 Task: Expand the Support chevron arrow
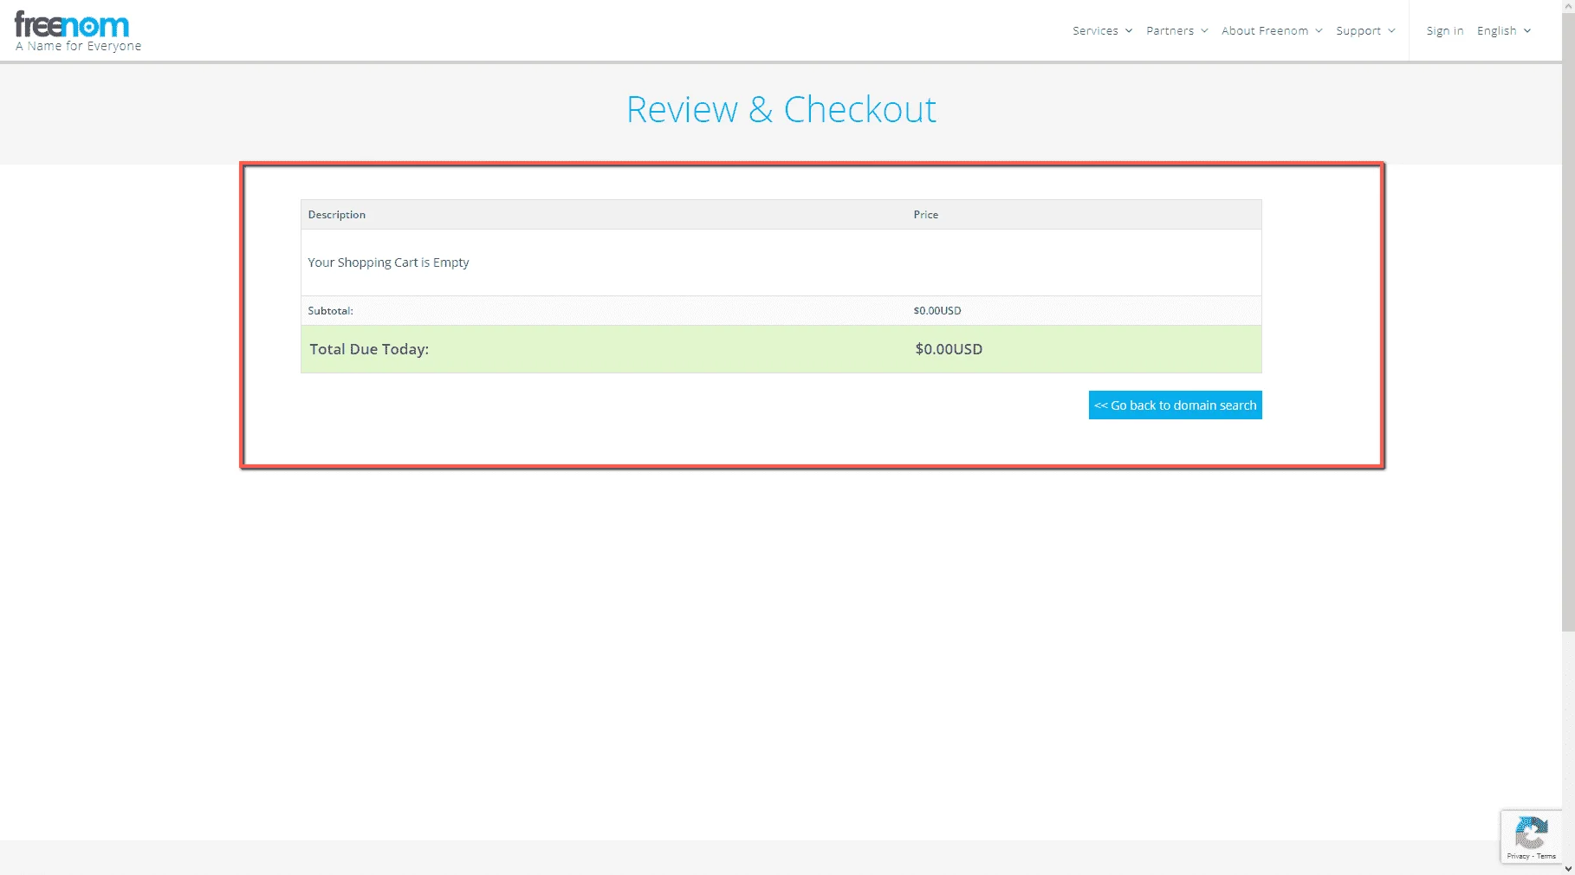point(1391,30)
